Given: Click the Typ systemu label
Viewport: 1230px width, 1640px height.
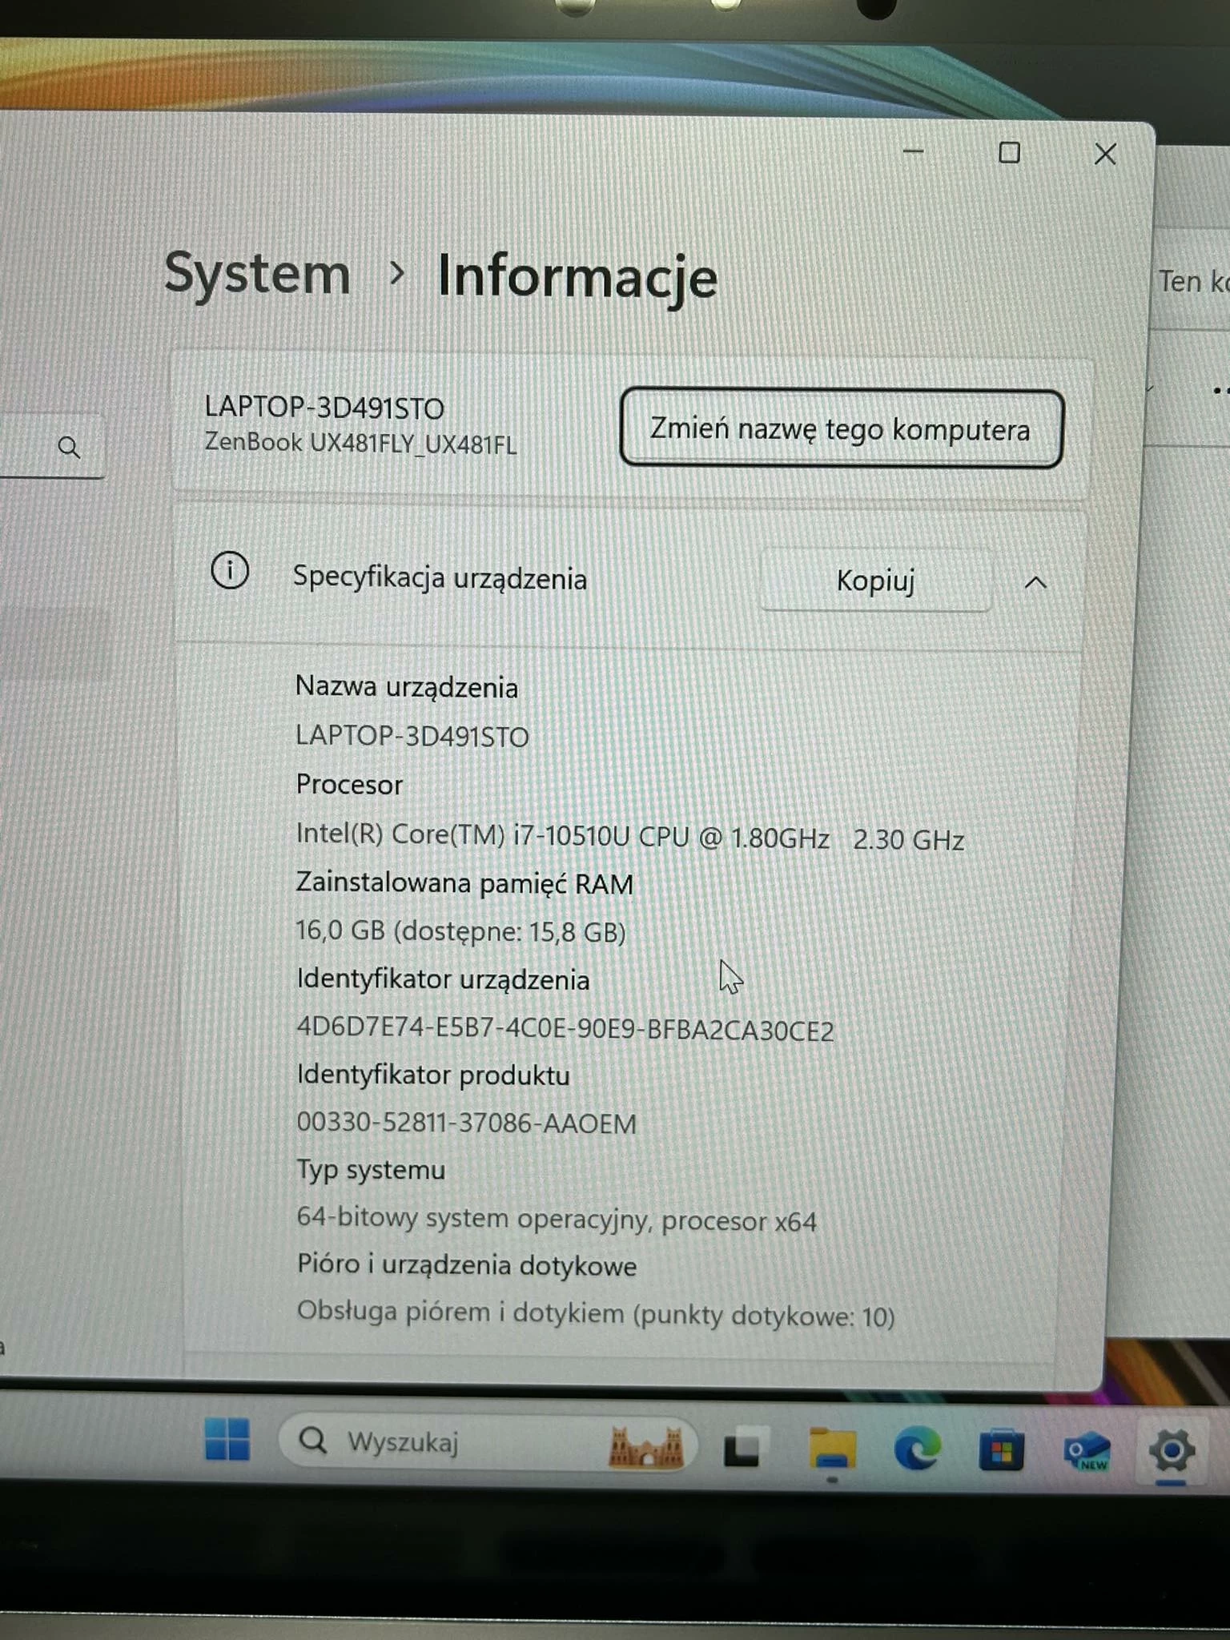Looking at the screenshot, I should 371,1170.
